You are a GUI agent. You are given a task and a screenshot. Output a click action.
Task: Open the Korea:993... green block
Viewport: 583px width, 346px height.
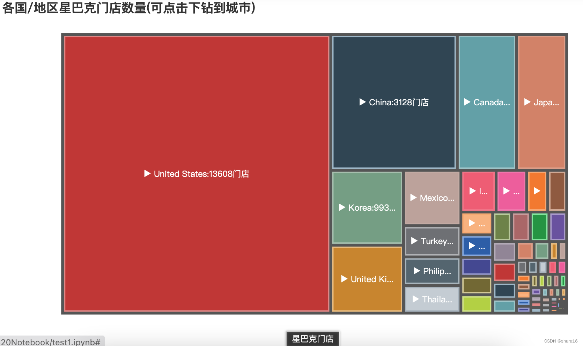[367, 208]
